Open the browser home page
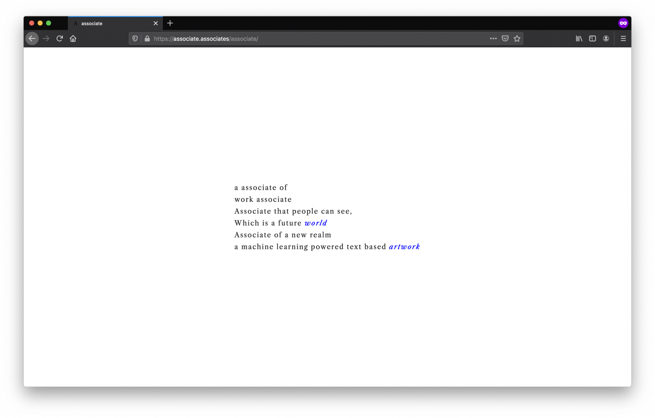This screenshot has width=655, height=418. click(73, 38)
